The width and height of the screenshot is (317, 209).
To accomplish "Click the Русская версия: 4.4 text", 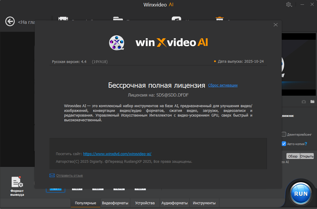I will click(x=69, y=62).
